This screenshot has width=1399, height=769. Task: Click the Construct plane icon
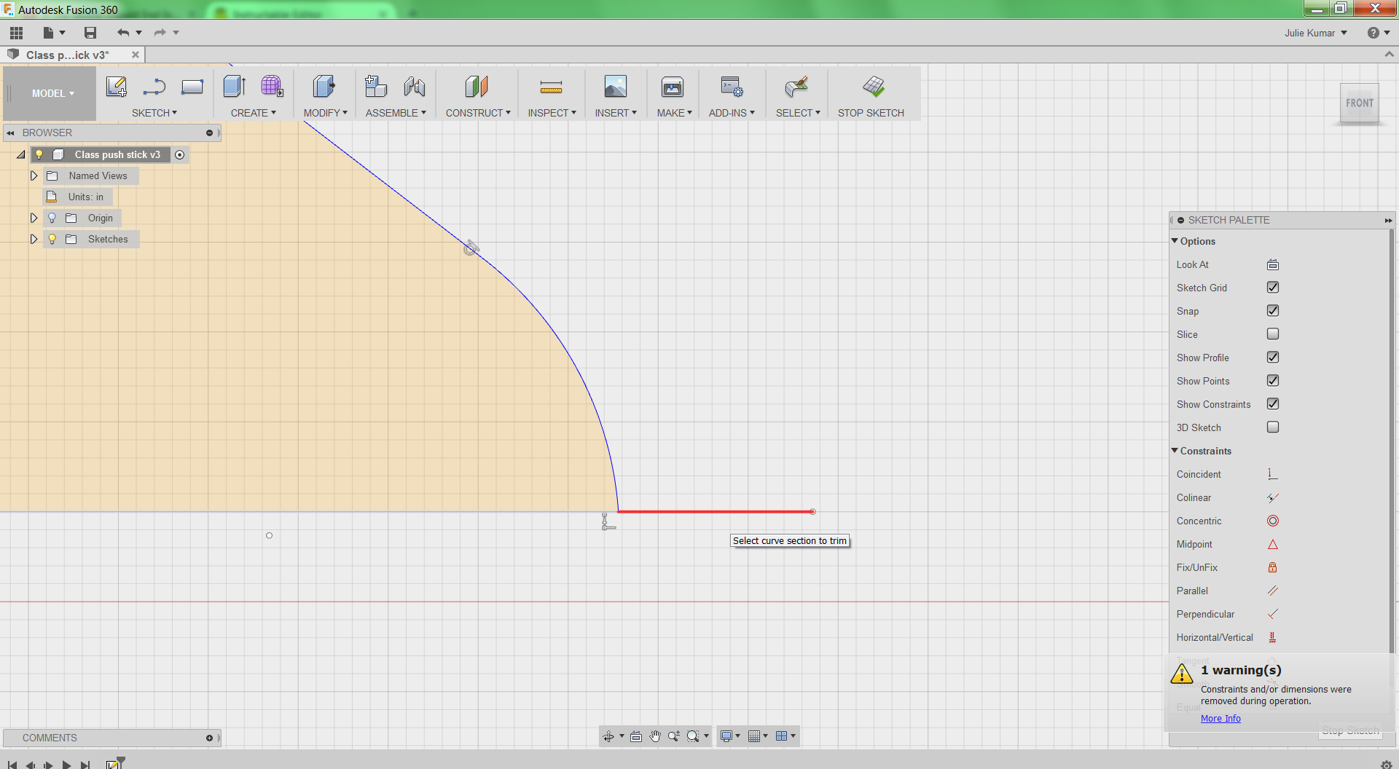tap(477, 87)
